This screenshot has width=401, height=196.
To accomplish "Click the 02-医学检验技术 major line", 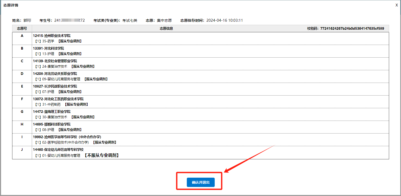I will click(x=65, y=142).
